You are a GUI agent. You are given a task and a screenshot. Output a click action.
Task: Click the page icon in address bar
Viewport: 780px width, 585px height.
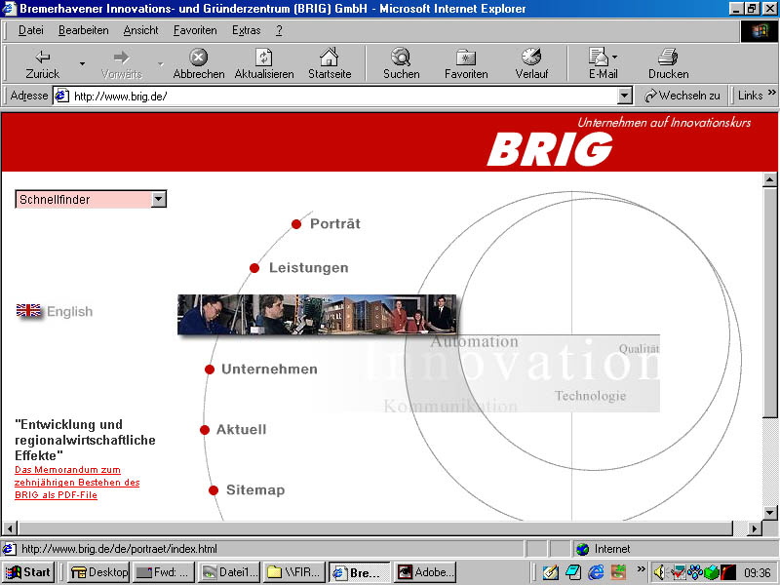pyautogui.click(x=61, y=96)
